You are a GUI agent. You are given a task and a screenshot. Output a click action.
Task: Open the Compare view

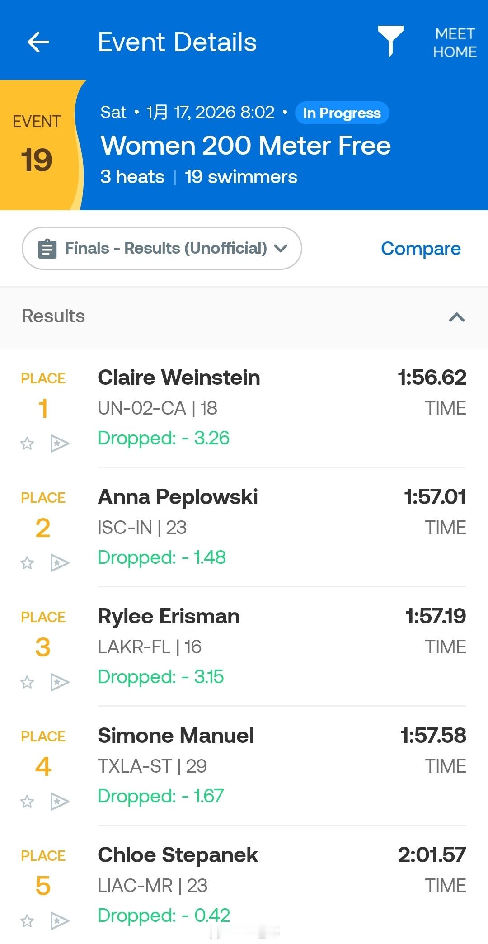pos(421,248)
